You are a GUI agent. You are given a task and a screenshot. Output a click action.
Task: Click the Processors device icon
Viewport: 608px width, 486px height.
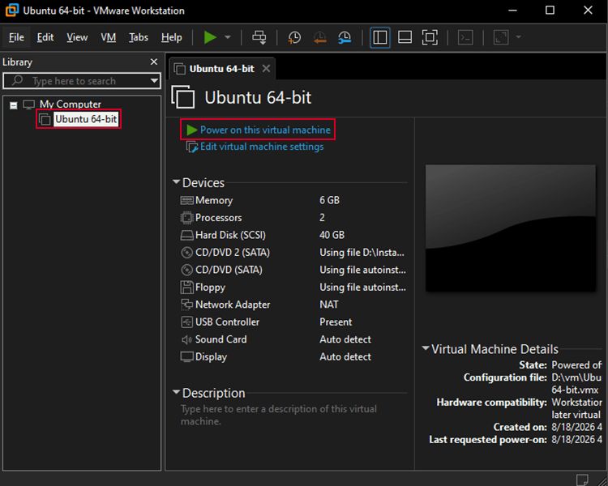[186, 218]
